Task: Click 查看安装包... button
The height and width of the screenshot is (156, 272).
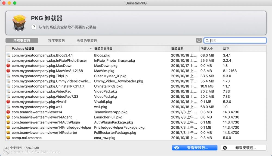Action: 195,148
